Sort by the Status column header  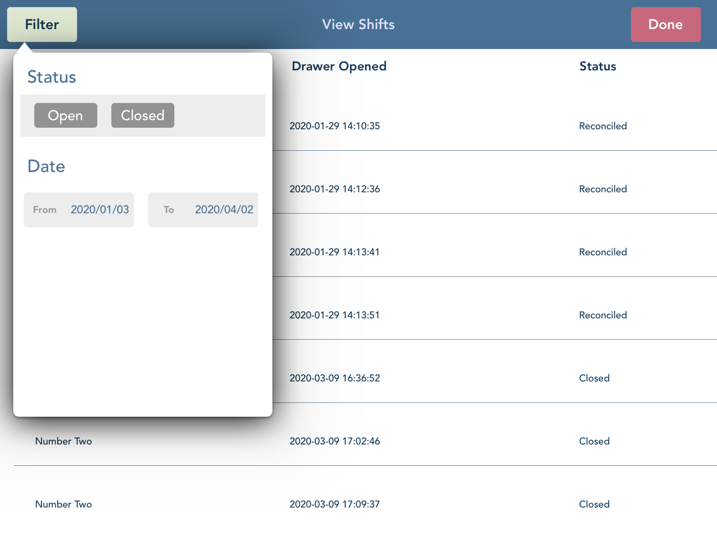[x=597, y=66]
